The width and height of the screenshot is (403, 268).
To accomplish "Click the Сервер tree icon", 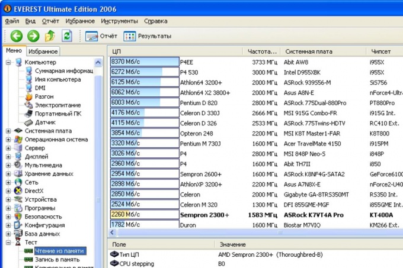I will pyautogui.click(x=18, y=148).
